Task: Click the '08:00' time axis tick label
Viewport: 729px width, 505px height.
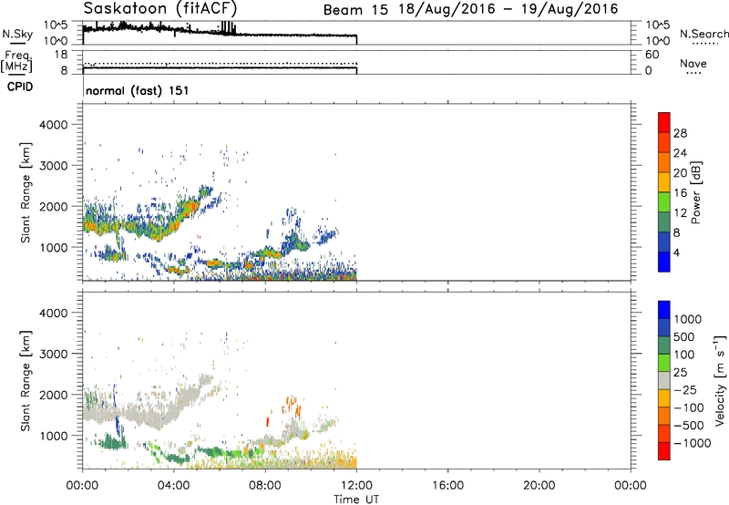Action: (265, 486)
